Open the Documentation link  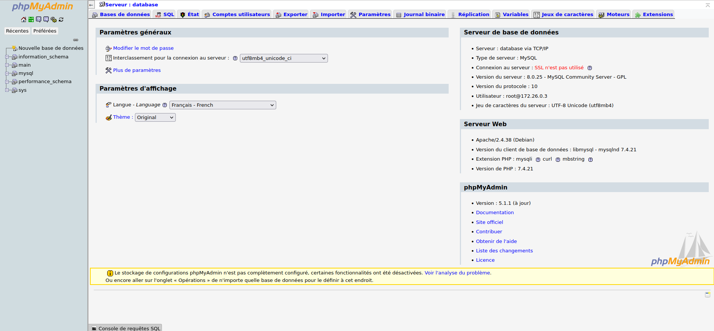(x=495, y=213)
